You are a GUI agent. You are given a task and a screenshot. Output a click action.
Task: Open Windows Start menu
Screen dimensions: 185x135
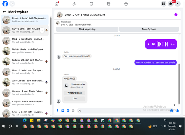pos(3,126)
